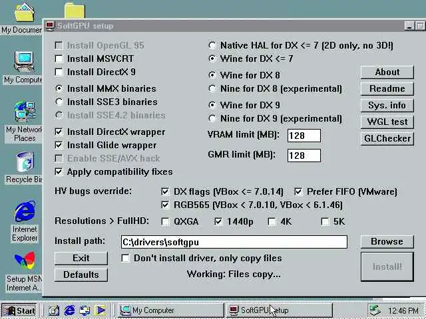Open Outlook Express quick launch icon
The image size is (426, 319).
85,310
